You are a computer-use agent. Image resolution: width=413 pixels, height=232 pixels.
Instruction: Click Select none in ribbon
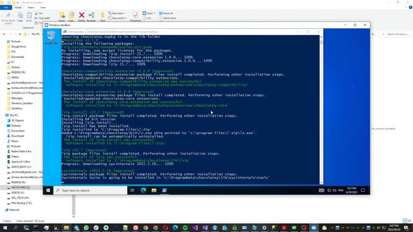tap(167, 18)
